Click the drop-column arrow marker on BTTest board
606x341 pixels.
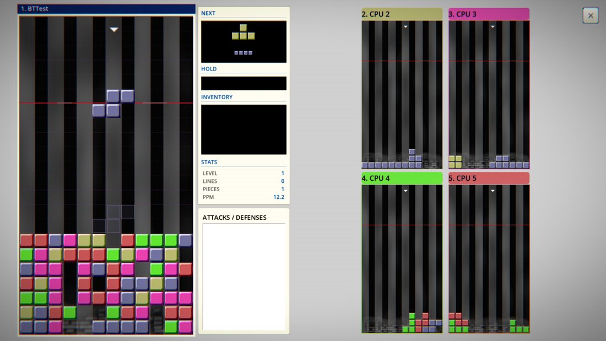pyautogui.click(x=113, y=29)
